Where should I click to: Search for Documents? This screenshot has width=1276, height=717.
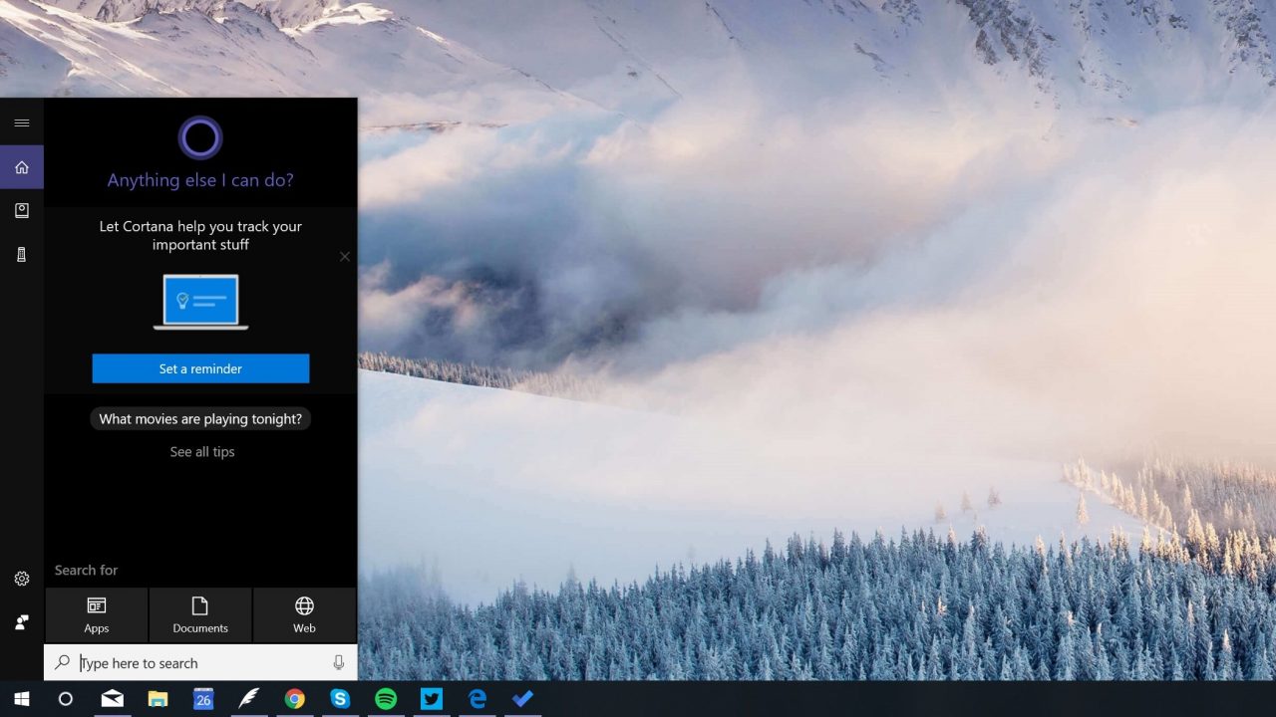point(200,614)
